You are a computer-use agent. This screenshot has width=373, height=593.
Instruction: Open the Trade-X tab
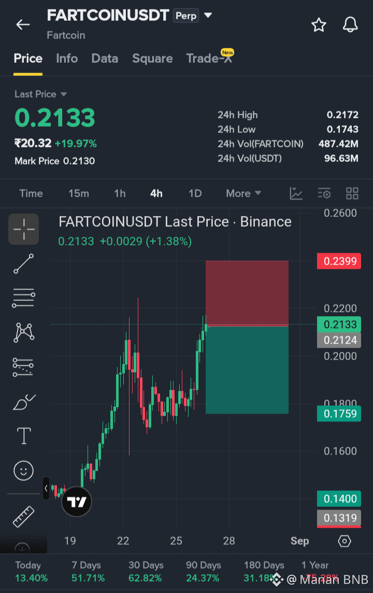click(x=209, y=59)
